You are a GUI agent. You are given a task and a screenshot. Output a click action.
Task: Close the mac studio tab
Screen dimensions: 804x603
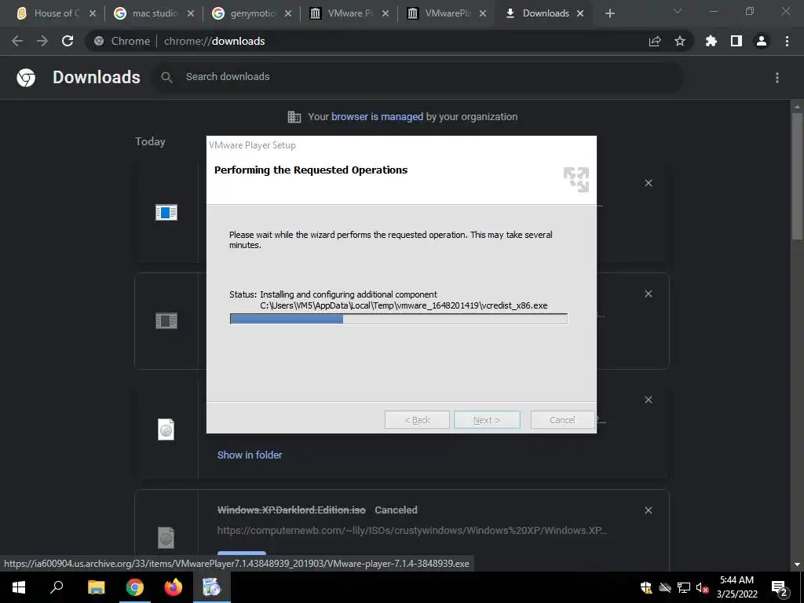[191, 14]
